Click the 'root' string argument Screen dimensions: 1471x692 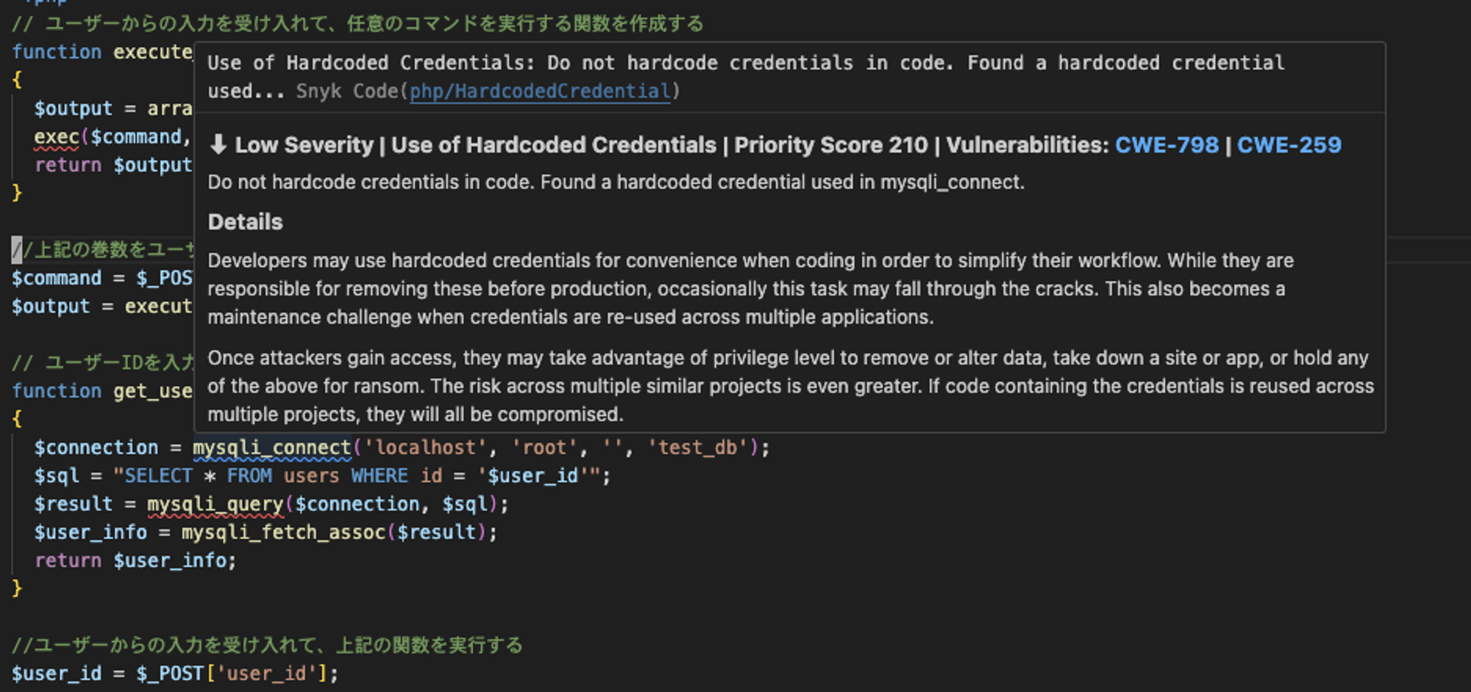click(544, 448)
